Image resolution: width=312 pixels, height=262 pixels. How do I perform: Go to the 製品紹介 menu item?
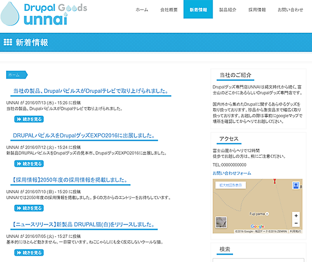228,9
